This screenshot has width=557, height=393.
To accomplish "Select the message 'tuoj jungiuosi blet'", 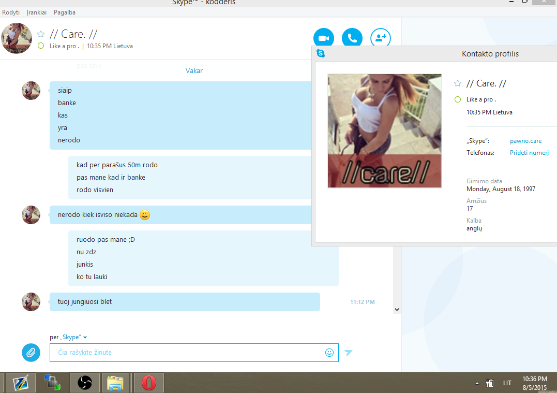I will [84, 301].
